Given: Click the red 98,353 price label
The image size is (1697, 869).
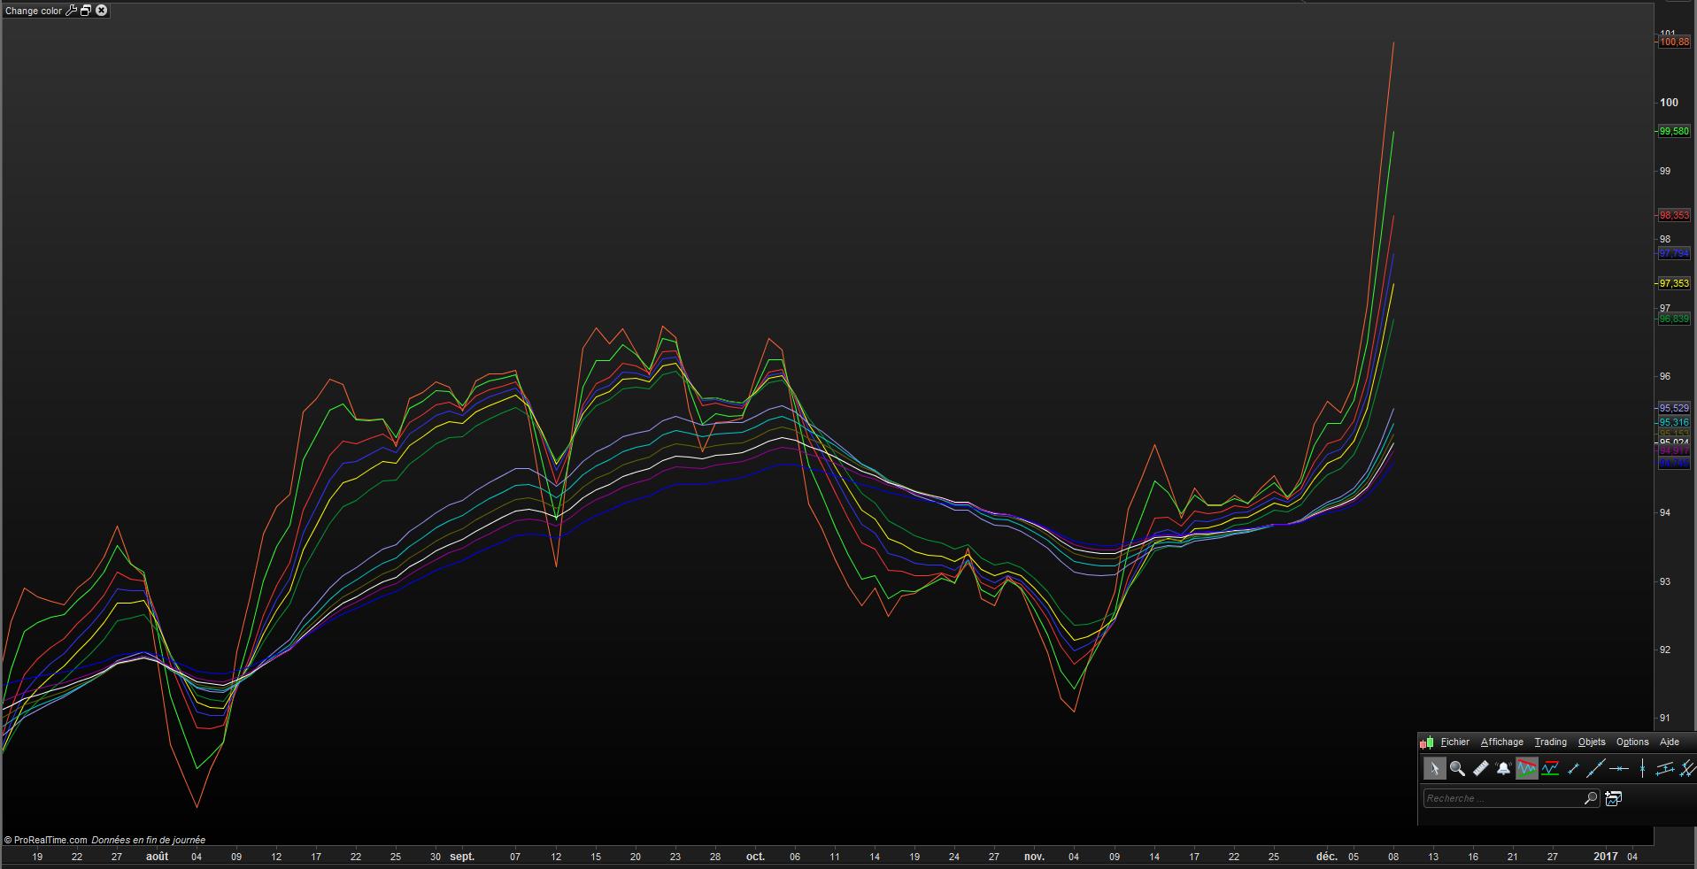Looking at the screenshot, I should point(1673,215).
